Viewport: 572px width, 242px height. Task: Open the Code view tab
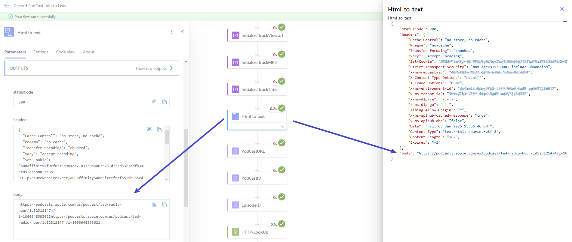coord(66,52)
